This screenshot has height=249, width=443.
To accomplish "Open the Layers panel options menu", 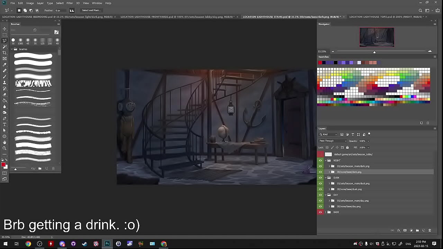I will [x=435, y=128].
